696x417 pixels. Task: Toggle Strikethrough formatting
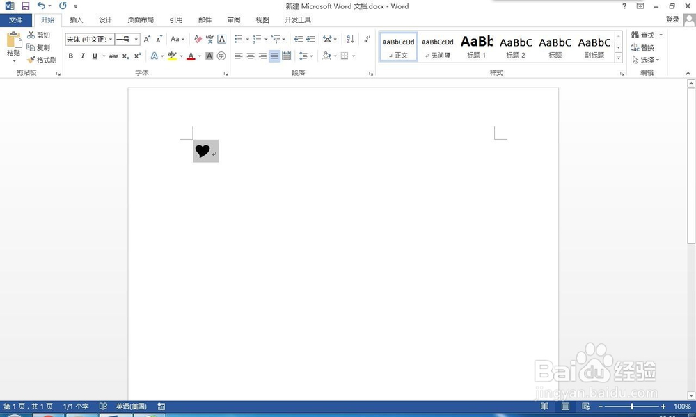[x=113, y=56]
